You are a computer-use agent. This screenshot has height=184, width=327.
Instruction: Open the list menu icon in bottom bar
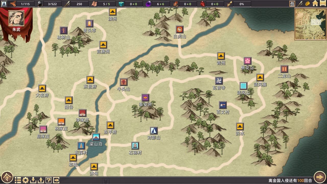pos(18,180)
